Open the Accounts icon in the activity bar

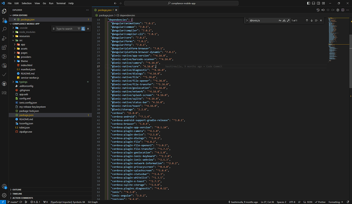(x=4, y=187)
